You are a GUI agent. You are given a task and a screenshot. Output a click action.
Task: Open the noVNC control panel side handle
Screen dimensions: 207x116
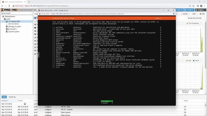[x=38, y=55]
